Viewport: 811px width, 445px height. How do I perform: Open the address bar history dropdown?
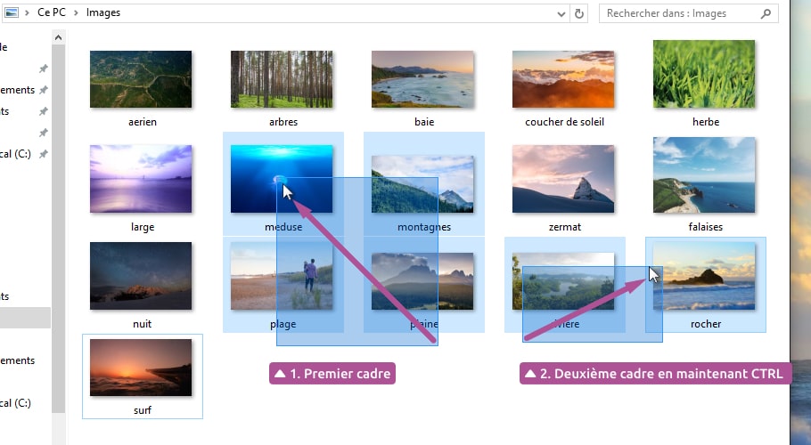pos(561,13)
